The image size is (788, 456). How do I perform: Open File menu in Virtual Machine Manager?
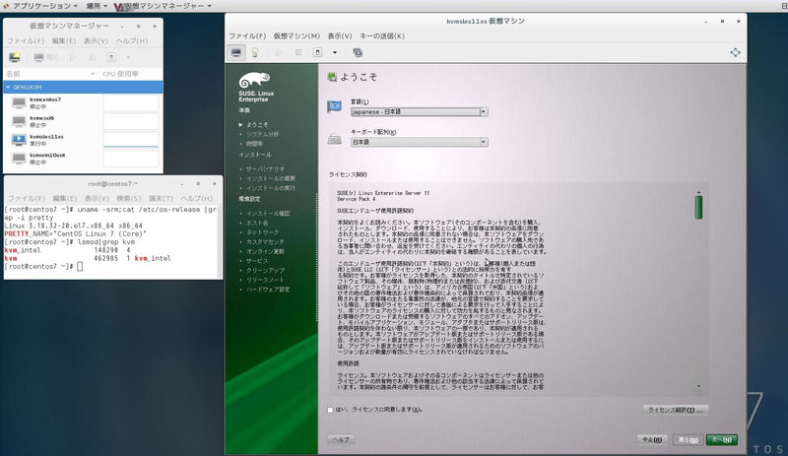click(x=26, y=41)
